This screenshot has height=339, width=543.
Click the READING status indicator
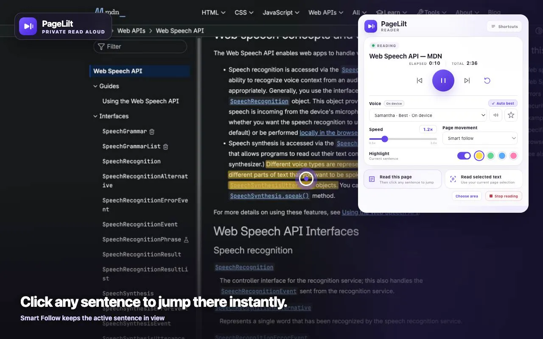(x=384, y=46)
